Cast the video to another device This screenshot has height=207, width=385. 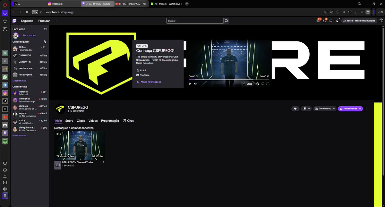pyautogui.click(x=262, y=84)
